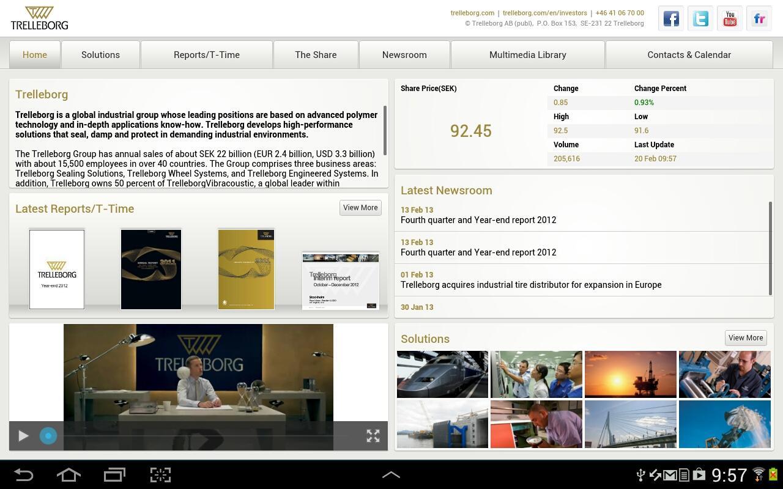Click View More in Solutions section
This screenshot has width=783, height=489.
746,338
